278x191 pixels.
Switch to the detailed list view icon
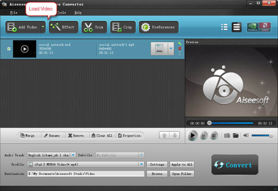coord(224,27)
